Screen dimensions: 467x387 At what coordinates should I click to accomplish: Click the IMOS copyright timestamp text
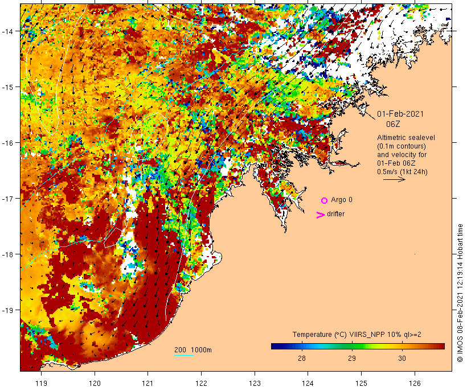tap(460, 293)
